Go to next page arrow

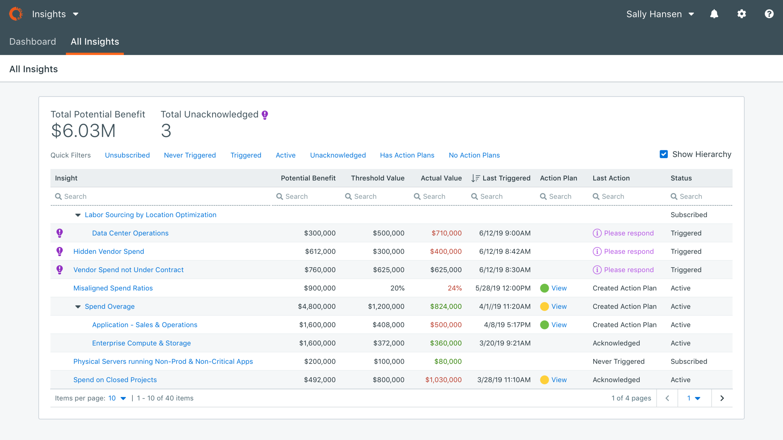pyautogui.click(x=722, y=398)
